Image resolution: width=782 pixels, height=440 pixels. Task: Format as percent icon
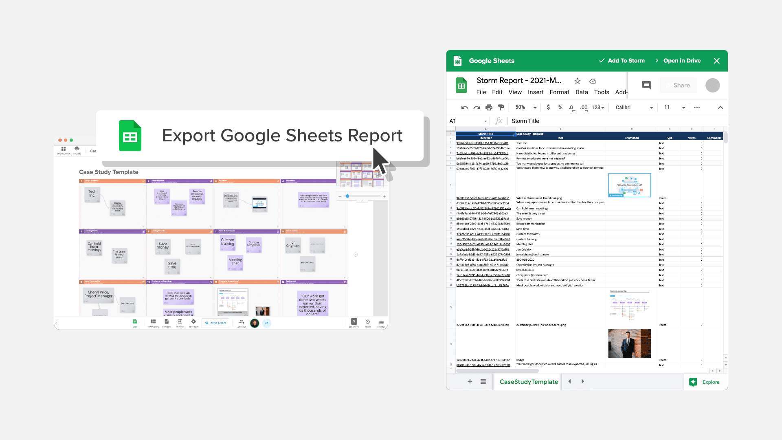tap(560, 107)
